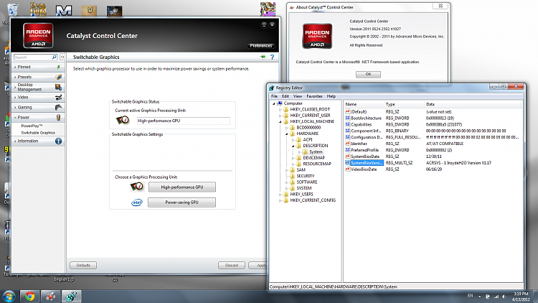This screenshot has width=538, height=303.
Task: Click the Catalyst Control Center taskbar icon
Action: coord(50,296)
